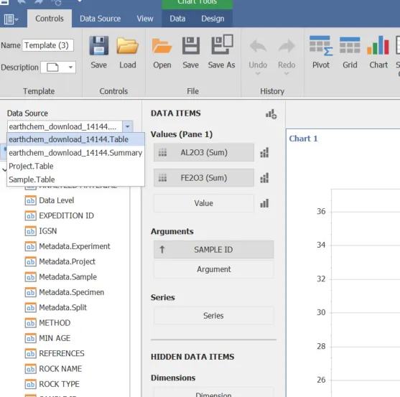Click the Save controls floppy disk icon

tap(99, 46)
